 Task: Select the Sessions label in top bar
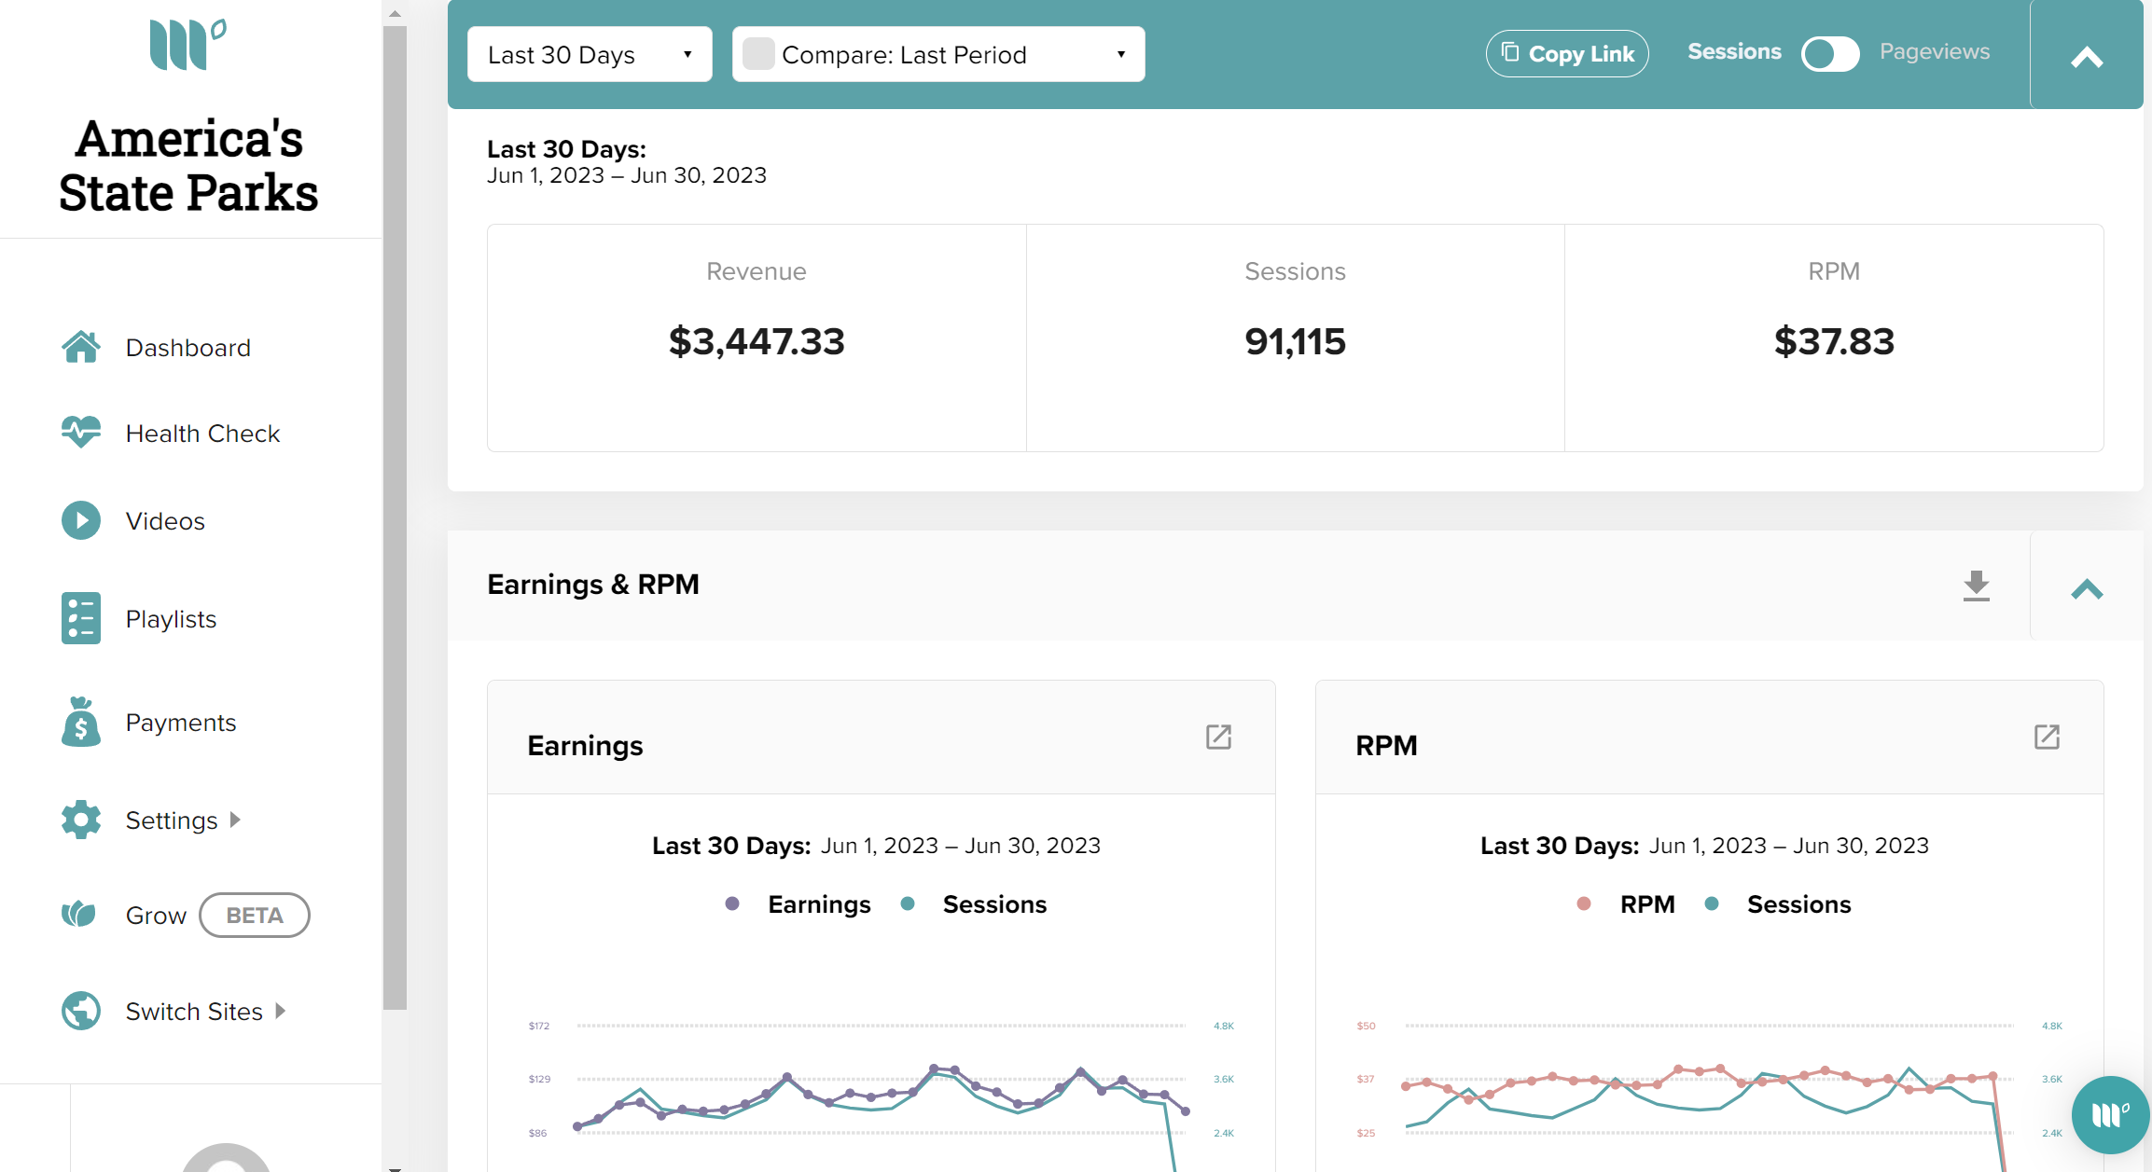click(x=1734, y=51)
